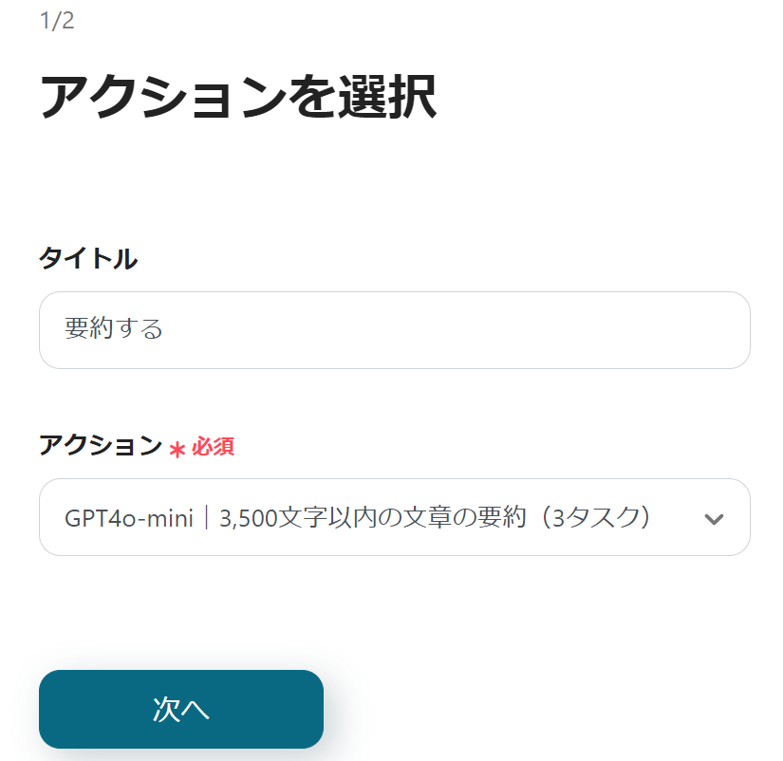The image size is (783, 761).
Task: Select the GPT4o-mini model name text
Action: pyautogui.click(x=129, y=518)
